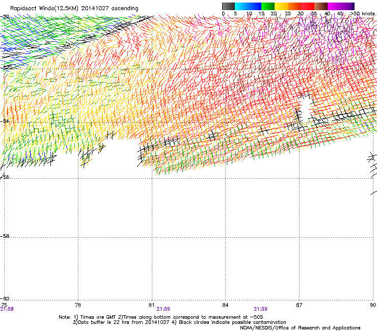Viewport: 377px width, 331px height.
Task: Click the dark purple 45-50 knots legend segment
Action: point(347,6)
